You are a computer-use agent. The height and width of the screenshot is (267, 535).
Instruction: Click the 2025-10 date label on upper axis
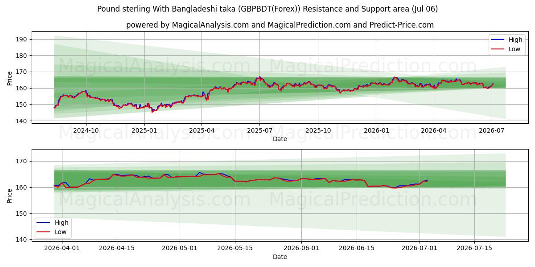coord(318,131)
